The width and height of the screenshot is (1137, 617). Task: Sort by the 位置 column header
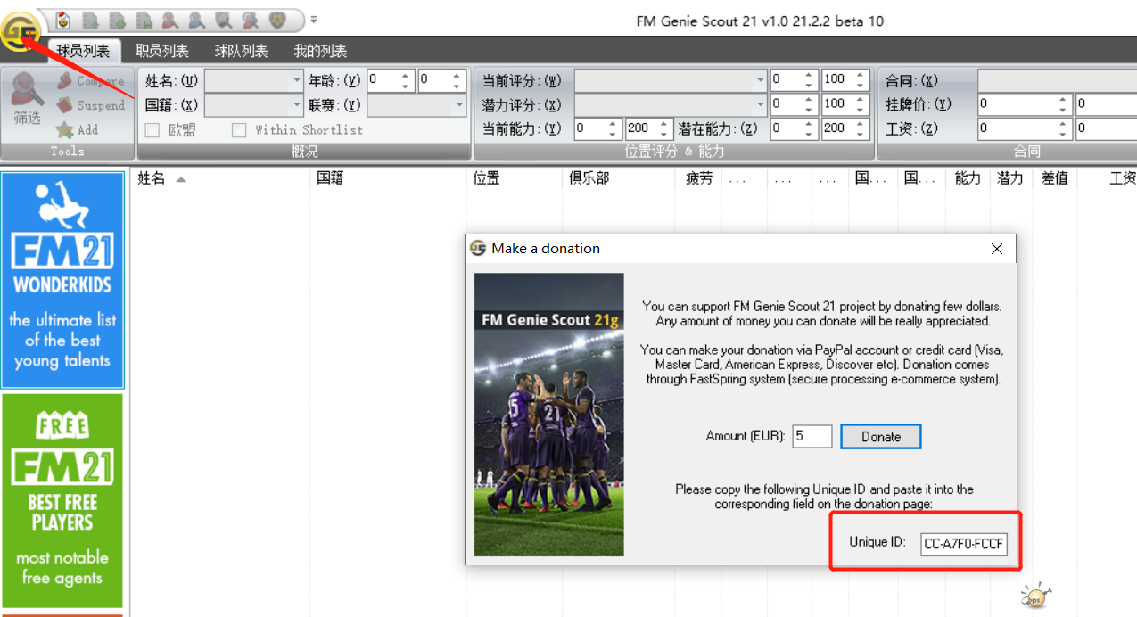(515, 178)
